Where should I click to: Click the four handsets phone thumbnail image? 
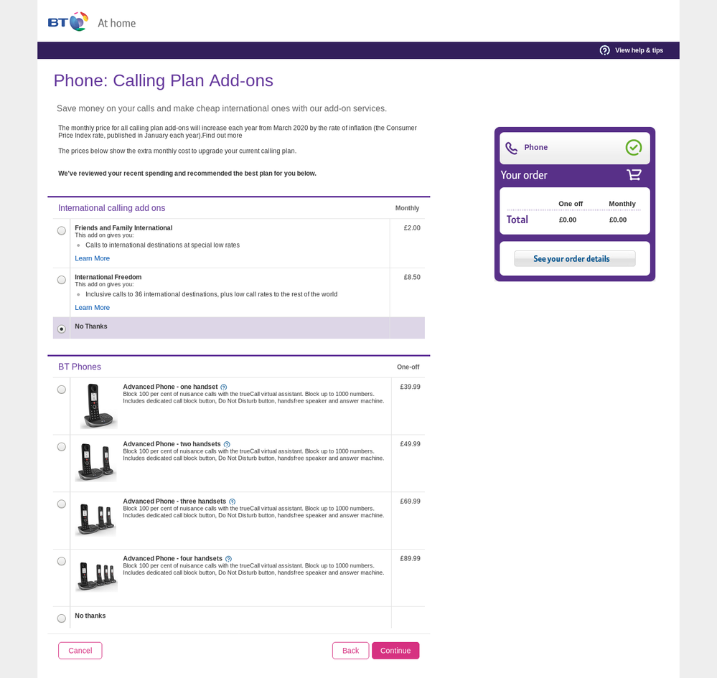[96, 575]
